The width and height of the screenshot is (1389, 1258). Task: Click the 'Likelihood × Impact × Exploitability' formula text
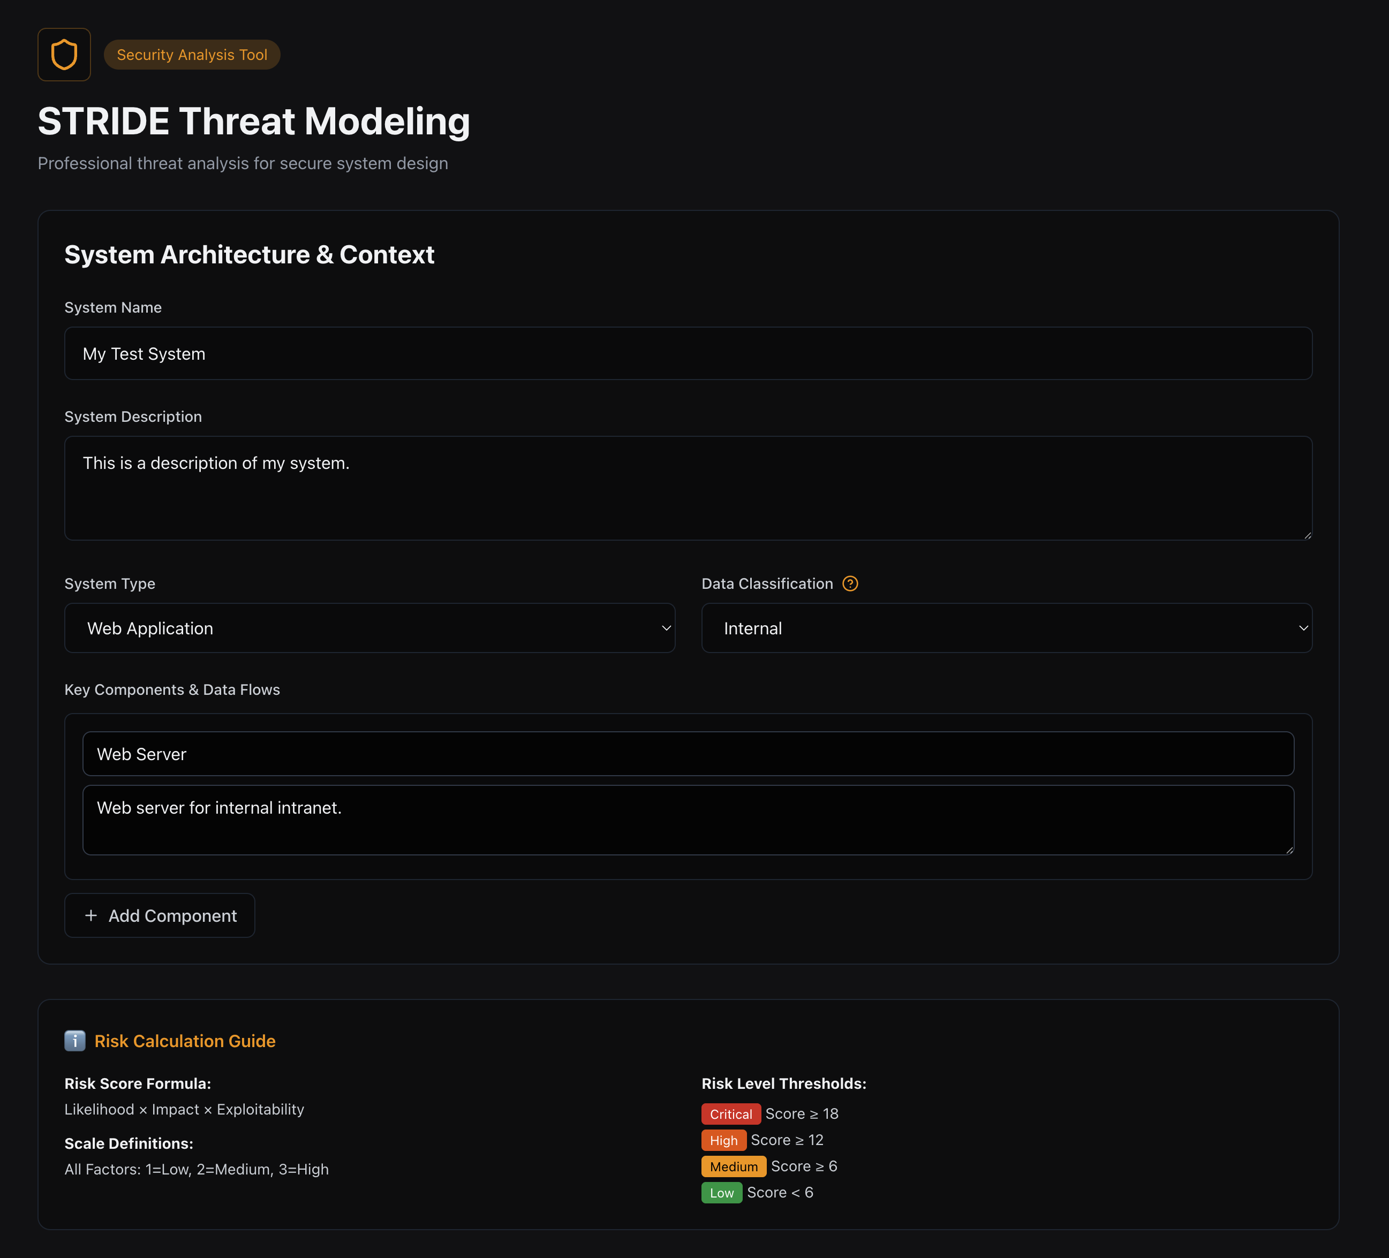(184, 1109)
